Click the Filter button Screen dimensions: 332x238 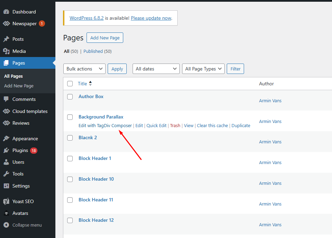coord(235,69)
